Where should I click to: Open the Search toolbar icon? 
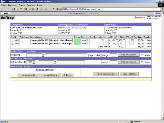click(26, 9)
